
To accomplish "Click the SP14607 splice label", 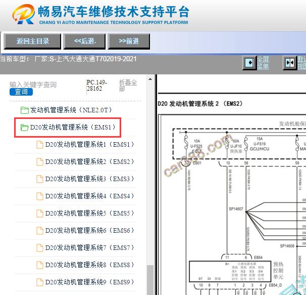I will [236, 209].
